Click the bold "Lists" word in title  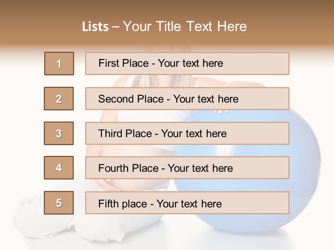pos(95,27)
